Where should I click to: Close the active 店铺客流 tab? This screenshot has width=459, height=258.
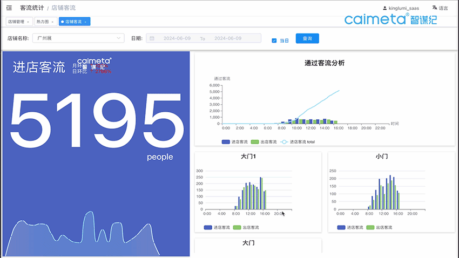[x=85, y=22]
